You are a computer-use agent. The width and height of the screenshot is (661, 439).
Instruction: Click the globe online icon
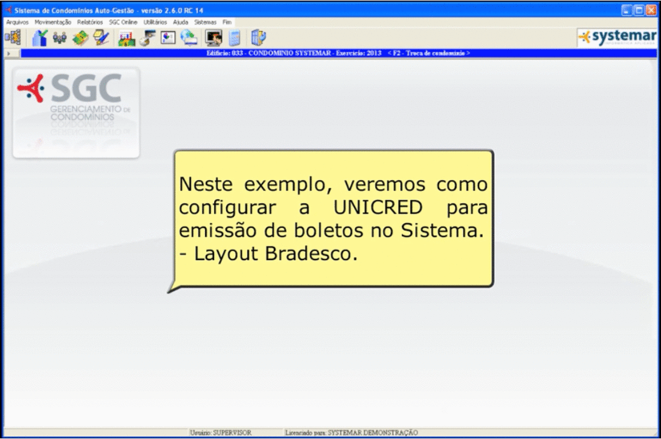click(189, 38)
